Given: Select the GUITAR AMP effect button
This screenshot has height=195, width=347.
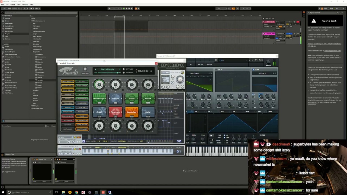Looking at the screenshot, I should click(x=68, y=129).
